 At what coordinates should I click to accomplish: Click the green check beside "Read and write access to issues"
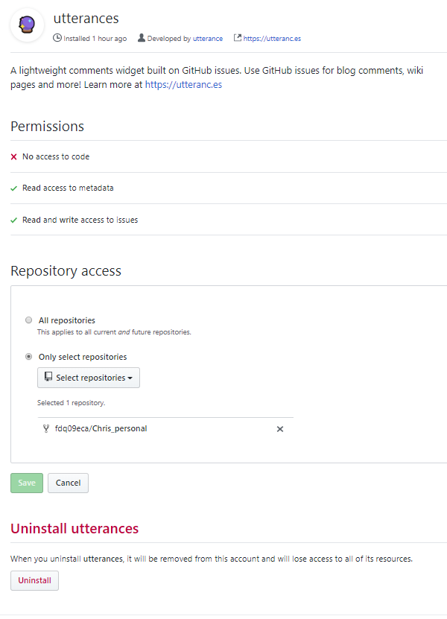(x=13, y=220)
